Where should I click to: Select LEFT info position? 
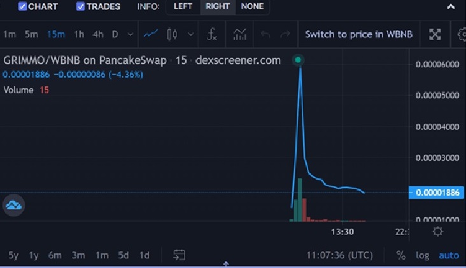(183, 6)
